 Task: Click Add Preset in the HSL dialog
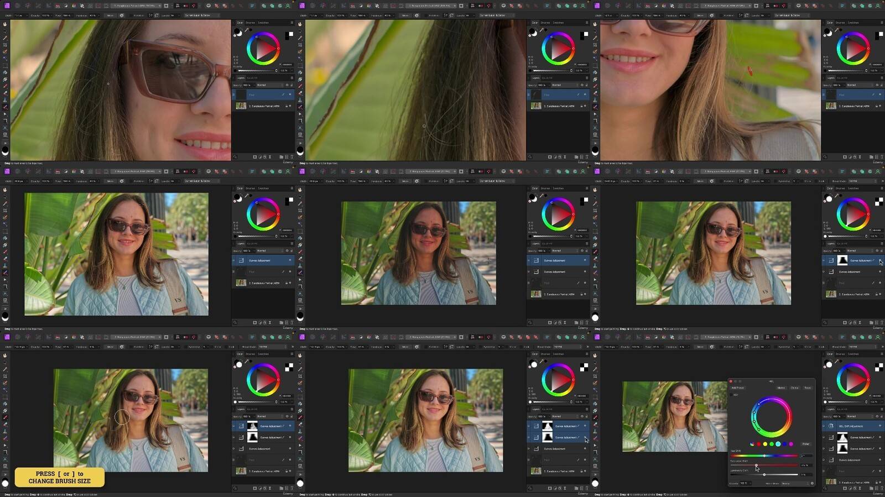tap(738, 388)
